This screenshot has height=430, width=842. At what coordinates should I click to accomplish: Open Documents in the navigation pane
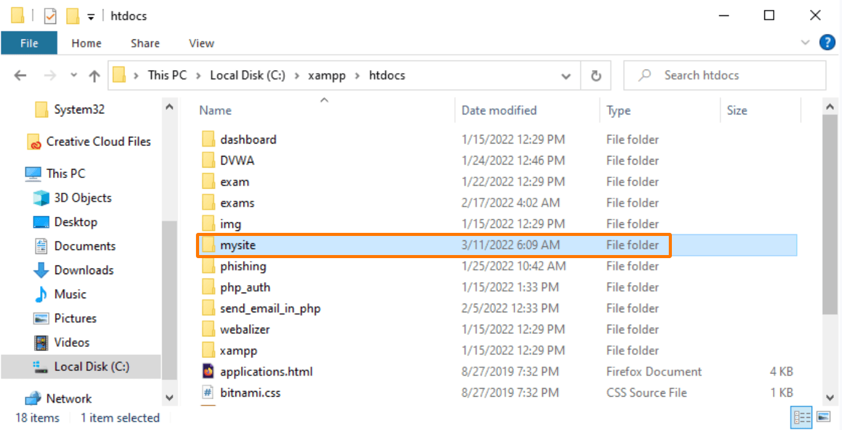84,246
